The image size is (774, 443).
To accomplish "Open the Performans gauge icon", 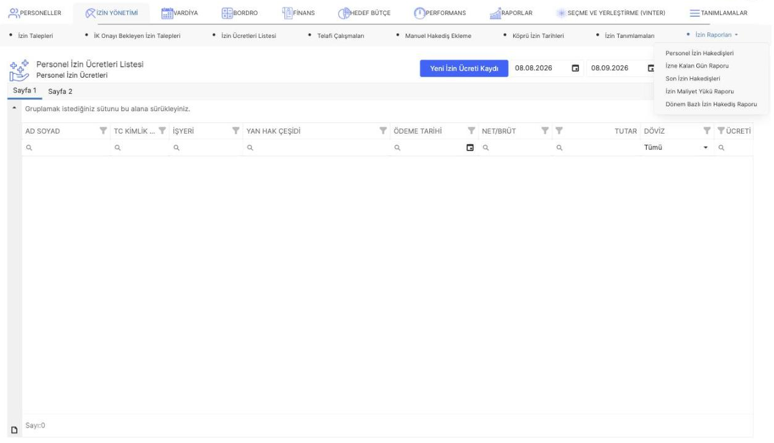I will [419, 13].
